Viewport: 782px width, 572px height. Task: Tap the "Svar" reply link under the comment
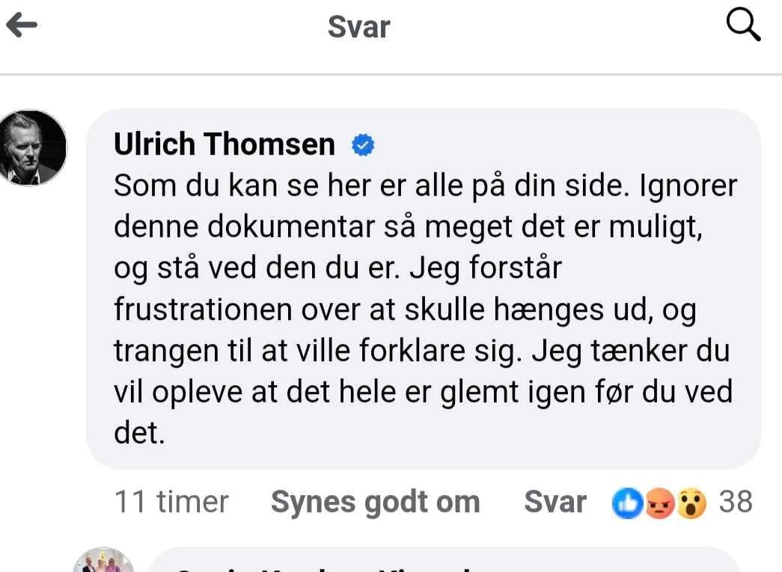[555, 502]
